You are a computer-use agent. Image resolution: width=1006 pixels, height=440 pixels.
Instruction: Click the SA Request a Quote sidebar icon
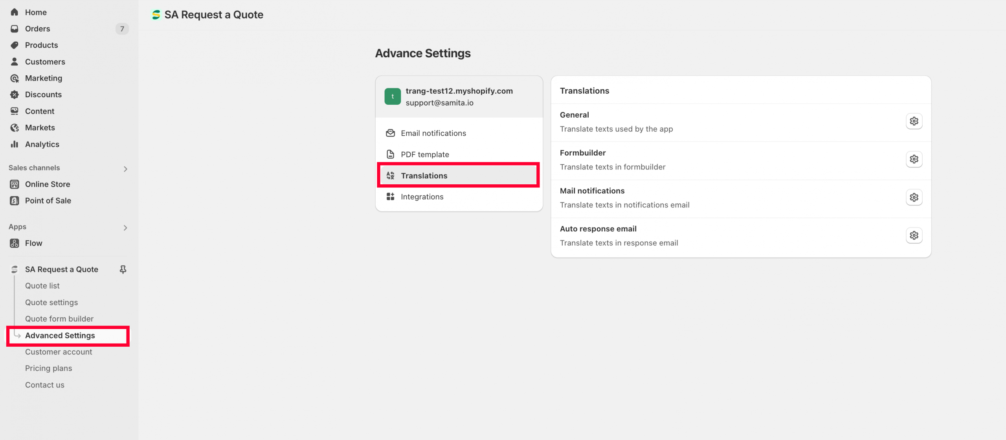15,269
